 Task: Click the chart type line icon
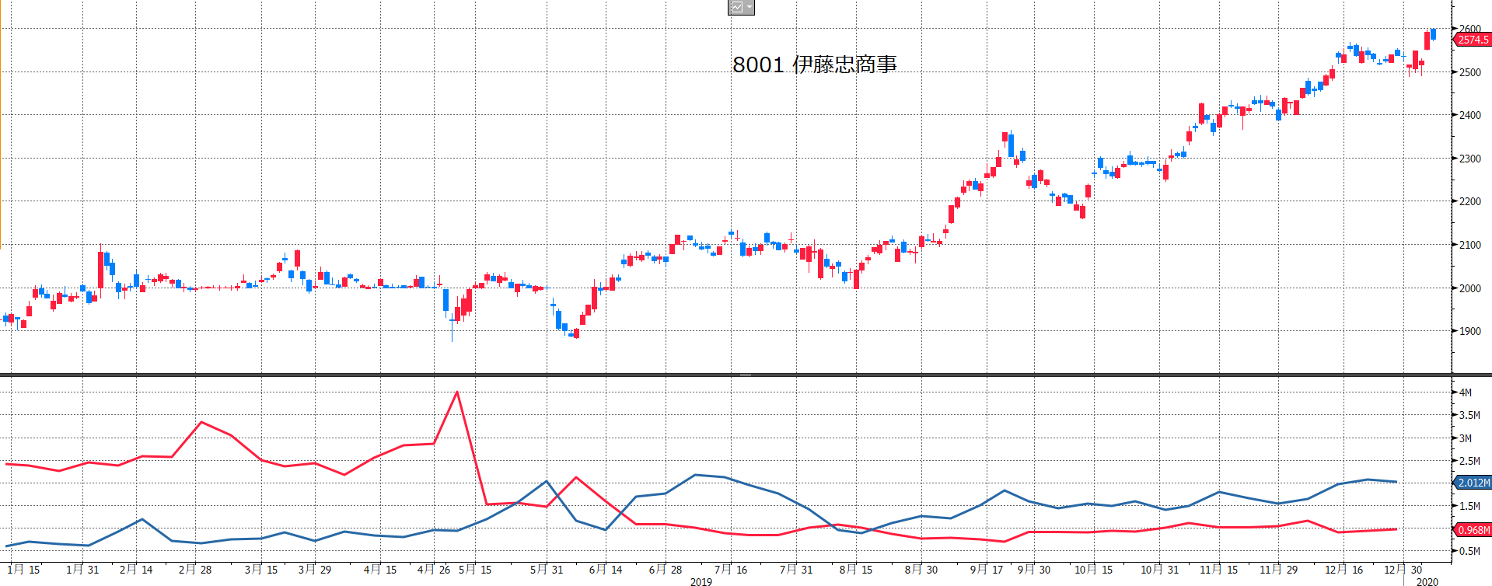(x=736, y=8)
